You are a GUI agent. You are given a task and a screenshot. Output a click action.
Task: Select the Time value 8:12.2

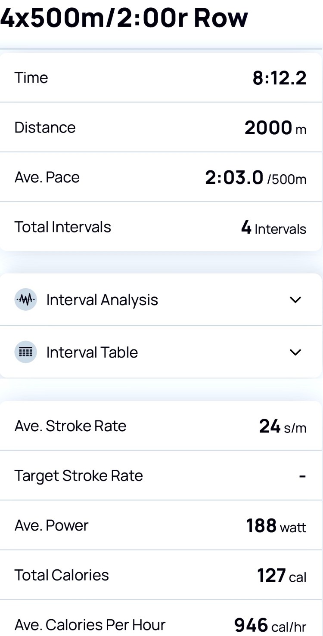(279, 78)
